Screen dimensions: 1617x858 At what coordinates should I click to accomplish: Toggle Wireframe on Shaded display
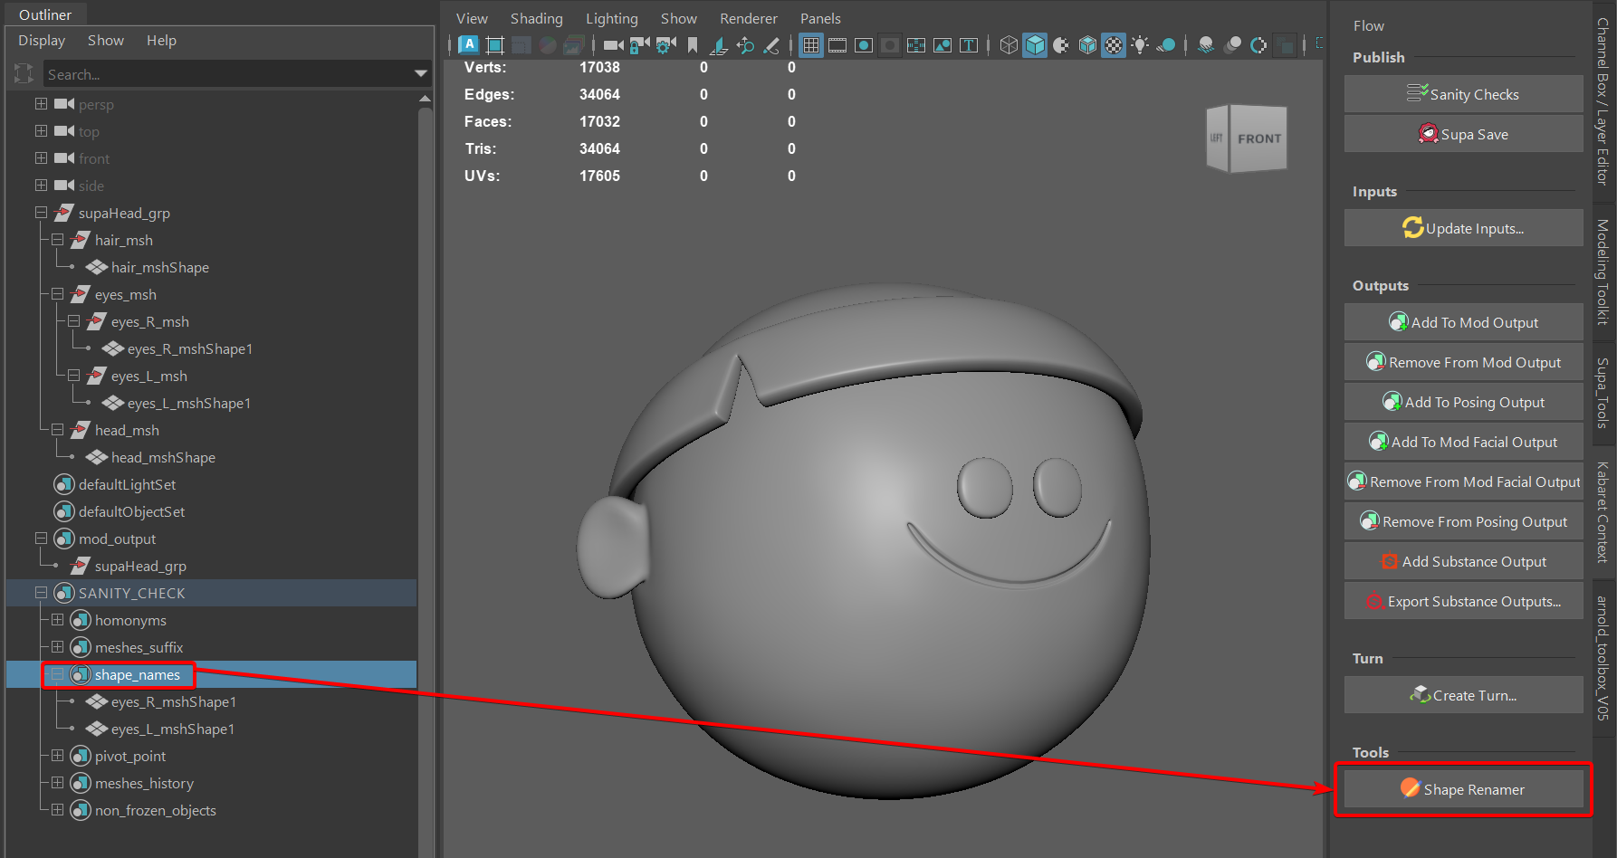(x=1087, y=45)
